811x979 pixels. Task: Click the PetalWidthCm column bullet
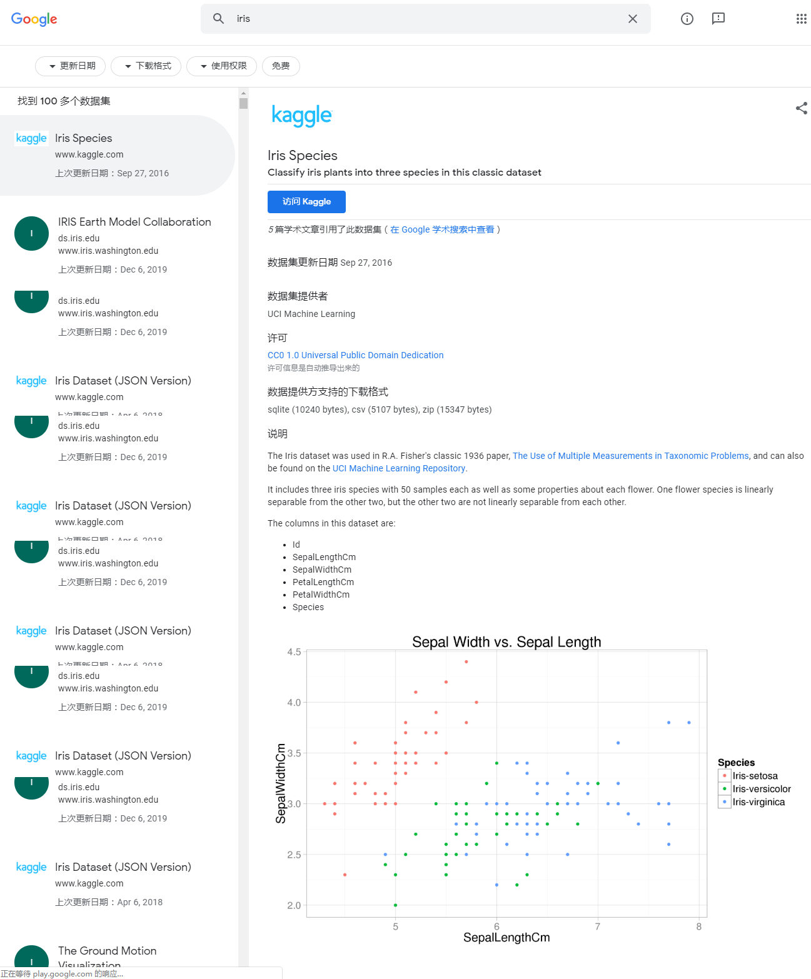click(321, 595)
